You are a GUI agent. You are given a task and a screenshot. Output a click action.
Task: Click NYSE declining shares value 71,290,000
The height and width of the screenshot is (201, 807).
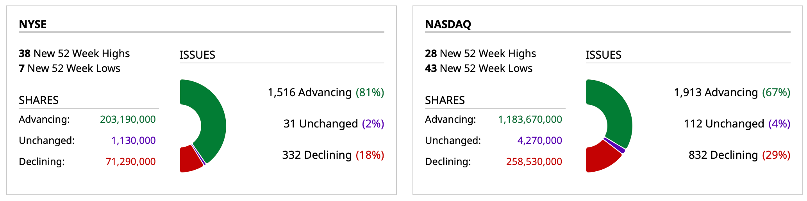(x=130, y=162)
